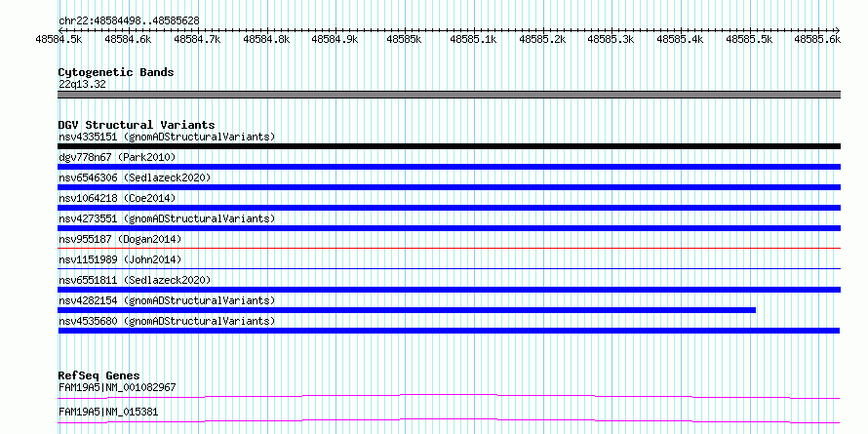The height and width of the screenshot is (434, 868).
Task: Click the 48584.6k ruler tick label
Action: 128,39
